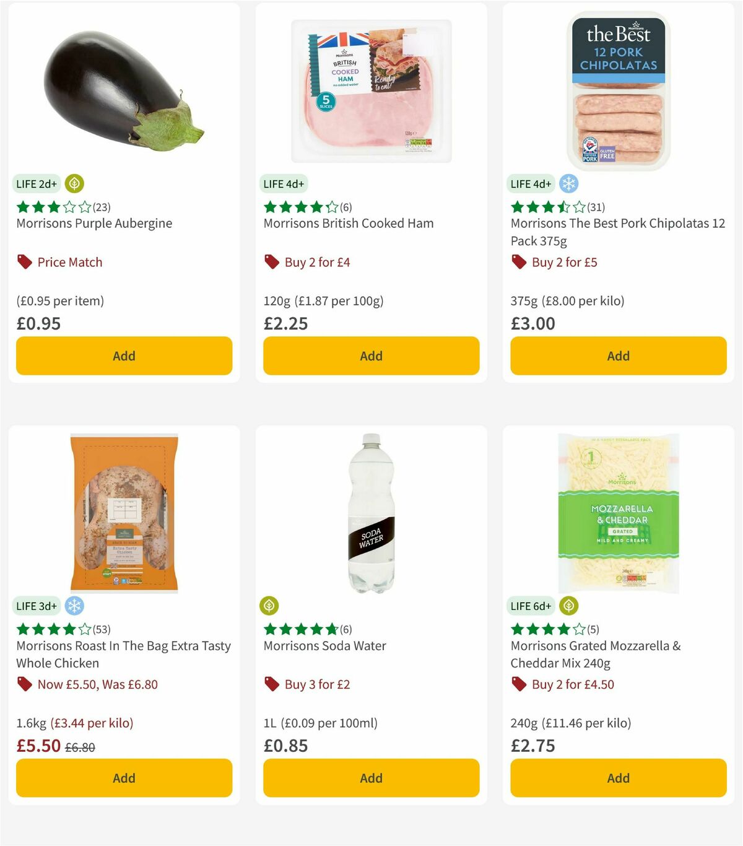This screenshot has width=743, height=846.
Task: Add The Best Pork Chipolatas to basket
Action: 618,356
